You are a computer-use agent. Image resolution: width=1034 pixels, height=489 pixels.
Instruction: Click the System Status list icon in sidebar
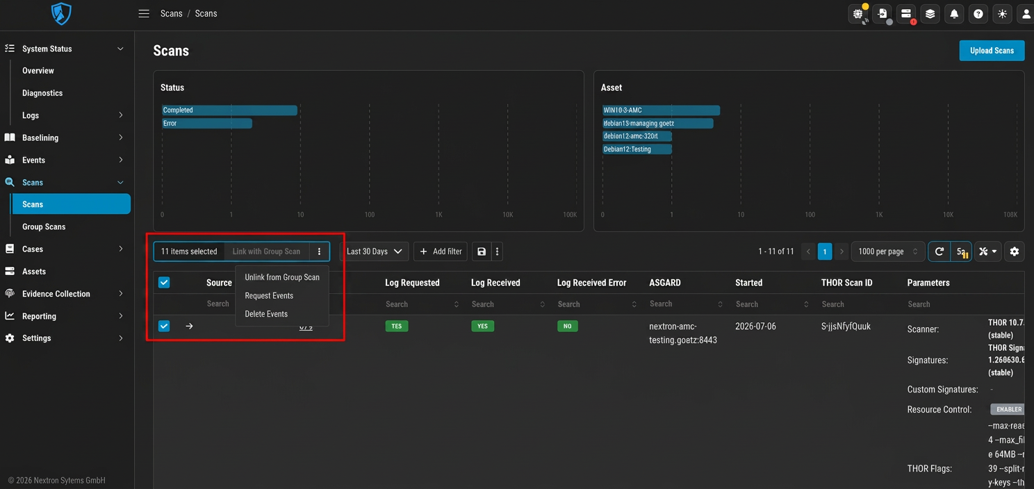[x=10, y=49]
